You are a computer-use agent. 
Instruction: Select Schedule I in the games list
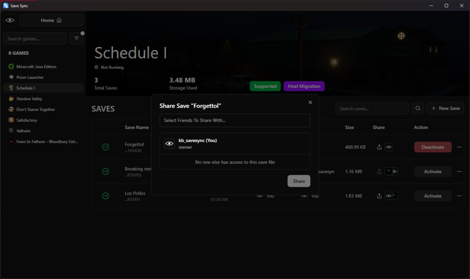(x=43, y=88)
